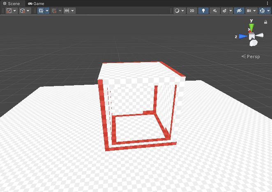Toggle hidden objects visibility eye icon
This screenshot has width=272, height=192.
(x=239, y=11)
